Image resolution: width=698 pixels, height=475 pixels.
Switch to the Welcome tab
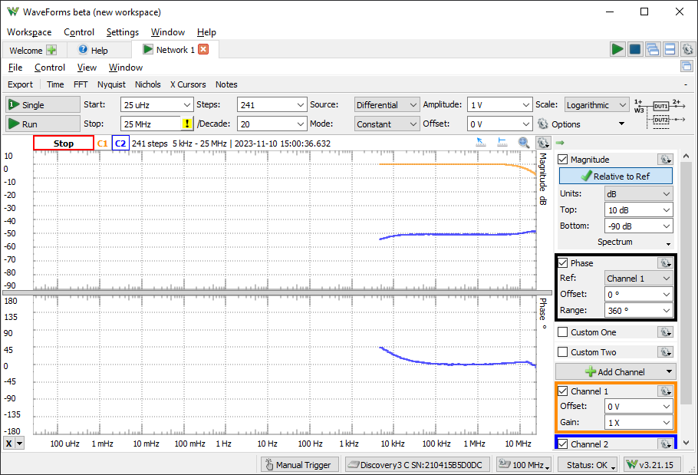[28, 49]
